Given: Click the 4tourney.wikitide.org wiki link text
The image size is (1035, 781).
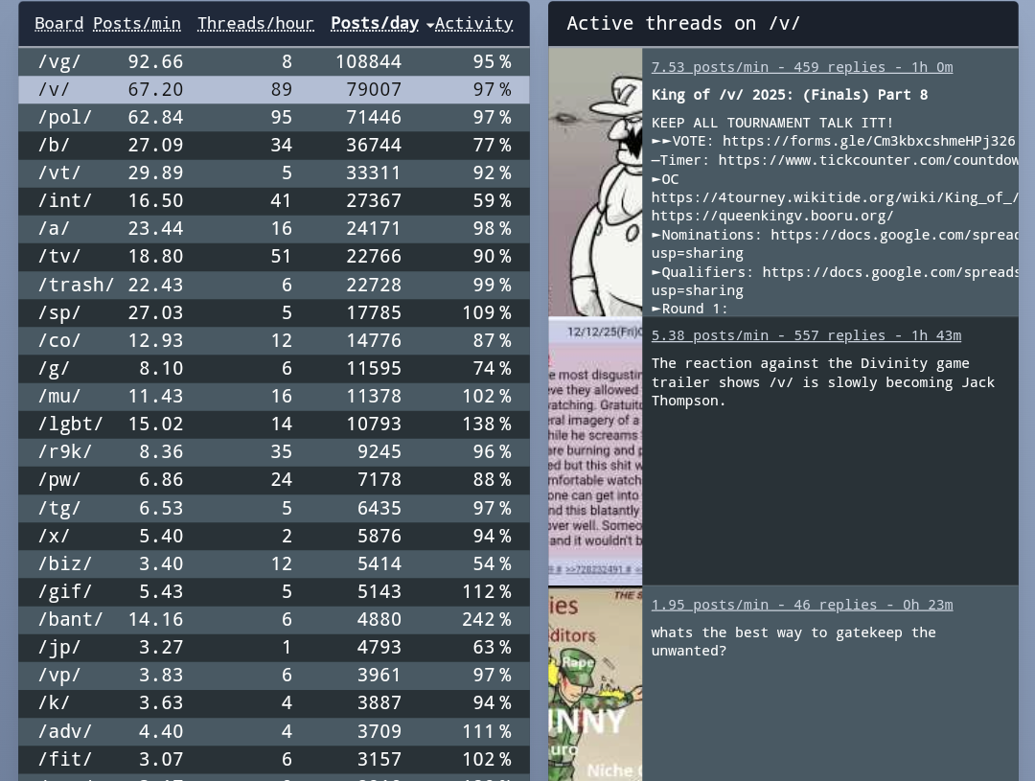Looking at the screenshot, I should [835, 197].
